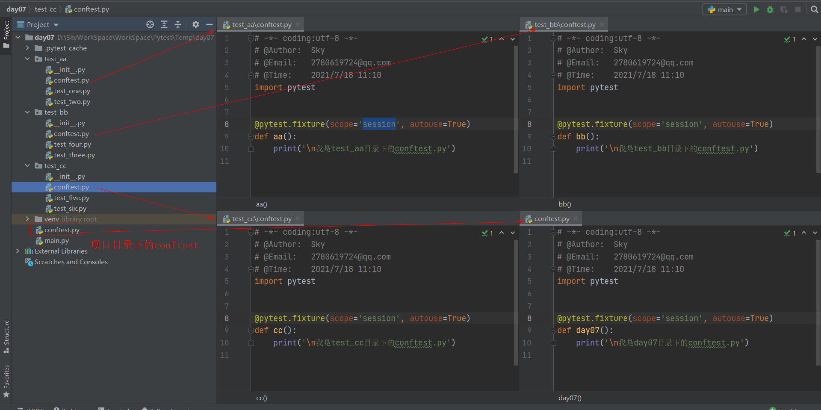
Task: Fold the def aa() function in the gutter
Action: point(251,137)
